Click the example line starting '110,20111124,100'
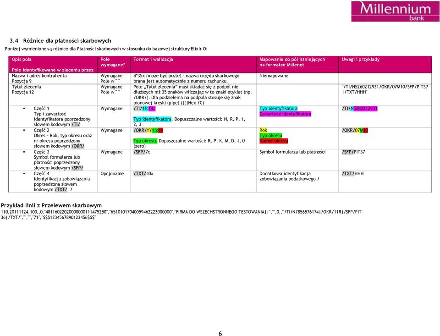 182,215
